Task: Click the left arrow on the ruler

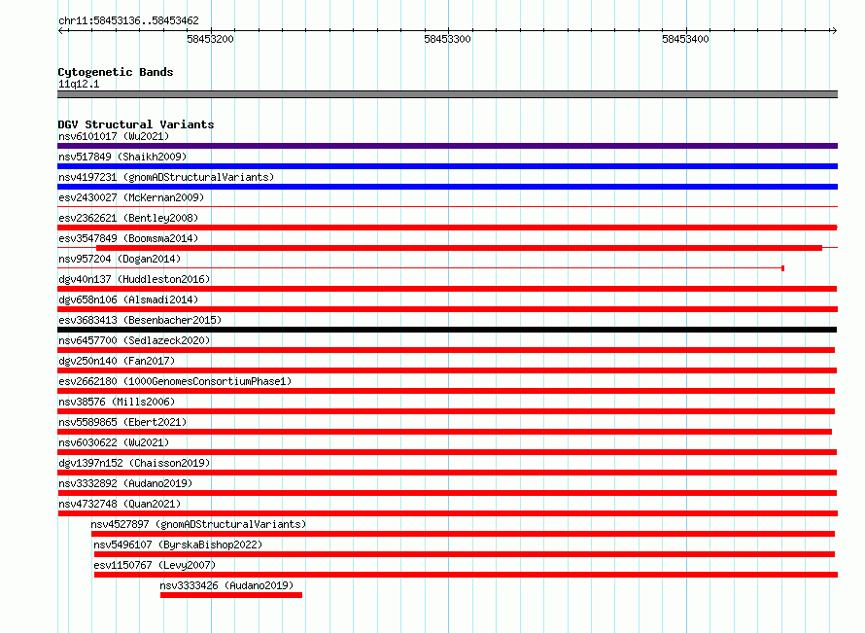Action: pyautogui.click(x=61, y=30)
